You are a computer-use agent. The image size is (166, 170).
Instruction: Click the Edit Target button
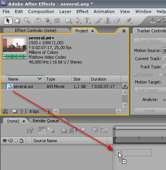click(150, 90)
